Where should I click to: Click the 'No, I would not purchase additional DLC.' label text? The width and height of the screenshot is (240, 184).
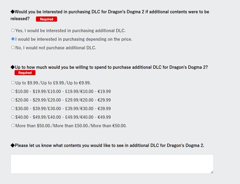56,48
